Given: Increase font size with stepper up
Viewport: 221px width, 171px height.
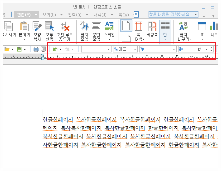Looking at the screenshot, I should click(211, 48).
